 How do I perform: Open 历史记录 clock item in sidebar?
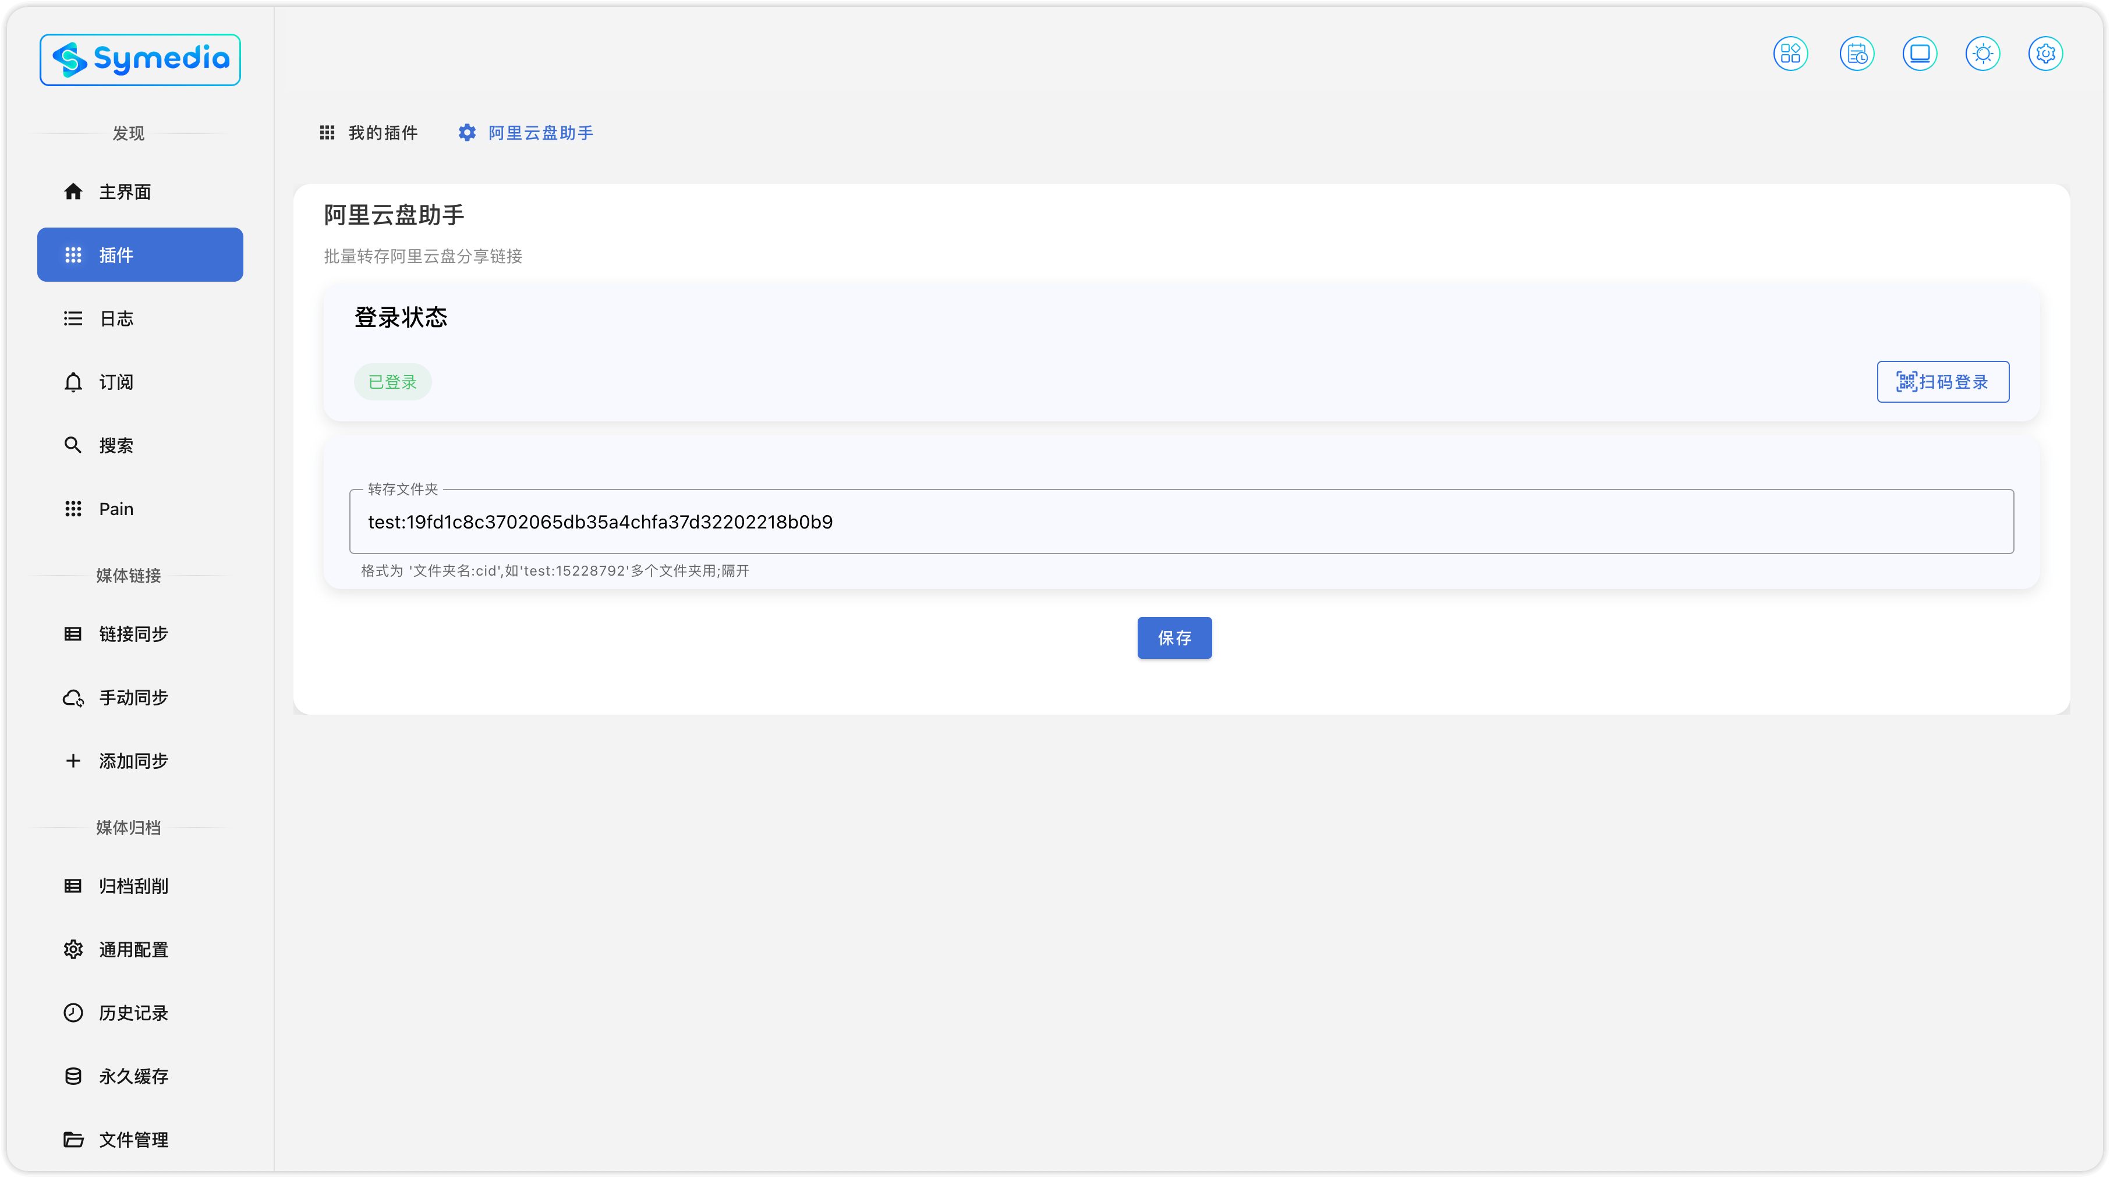pyautogui.click(x=133, y=1013)
